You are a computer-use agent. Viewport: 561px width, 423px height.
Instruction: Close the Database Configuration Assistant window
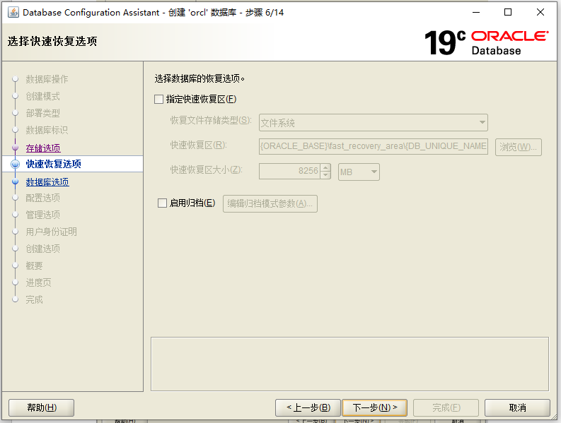pos(540,12)
